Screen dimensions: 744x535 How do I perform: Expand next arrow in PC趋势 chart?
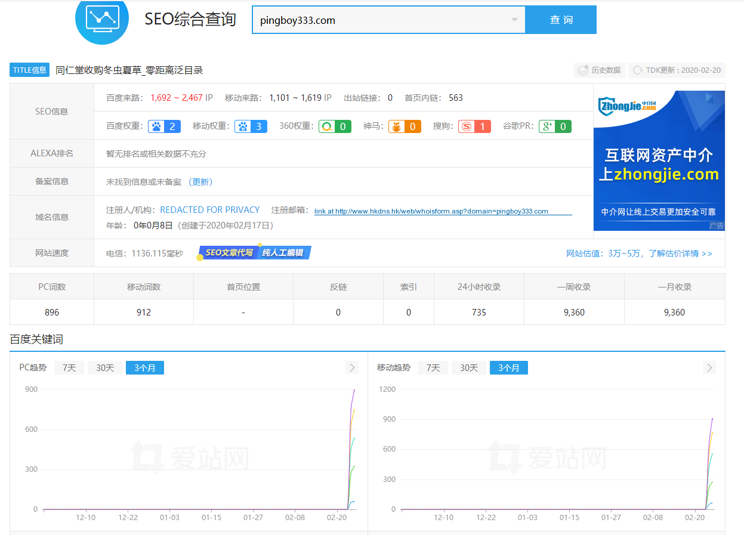pyautogui.click(x=352, y=367)
